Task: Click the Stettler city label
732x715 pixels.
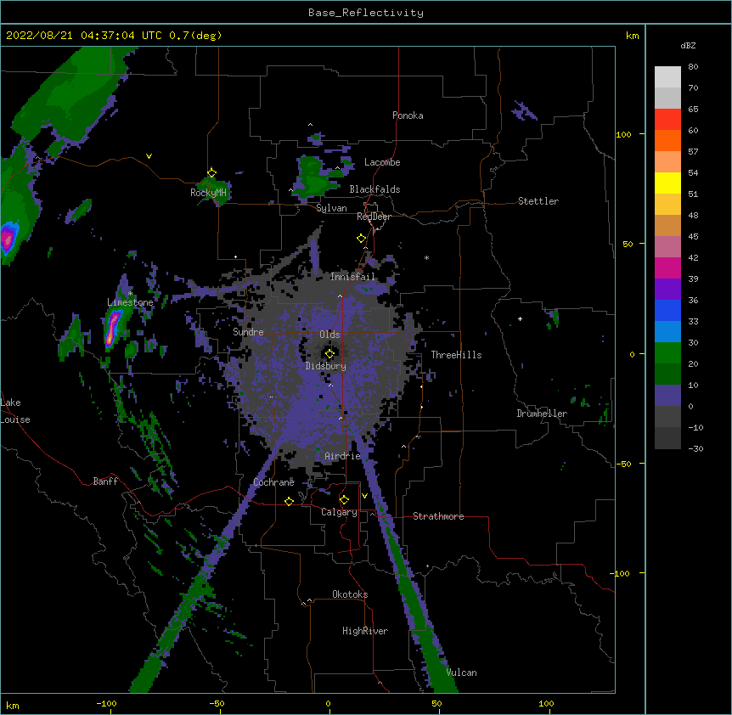Action: [538, 201]
